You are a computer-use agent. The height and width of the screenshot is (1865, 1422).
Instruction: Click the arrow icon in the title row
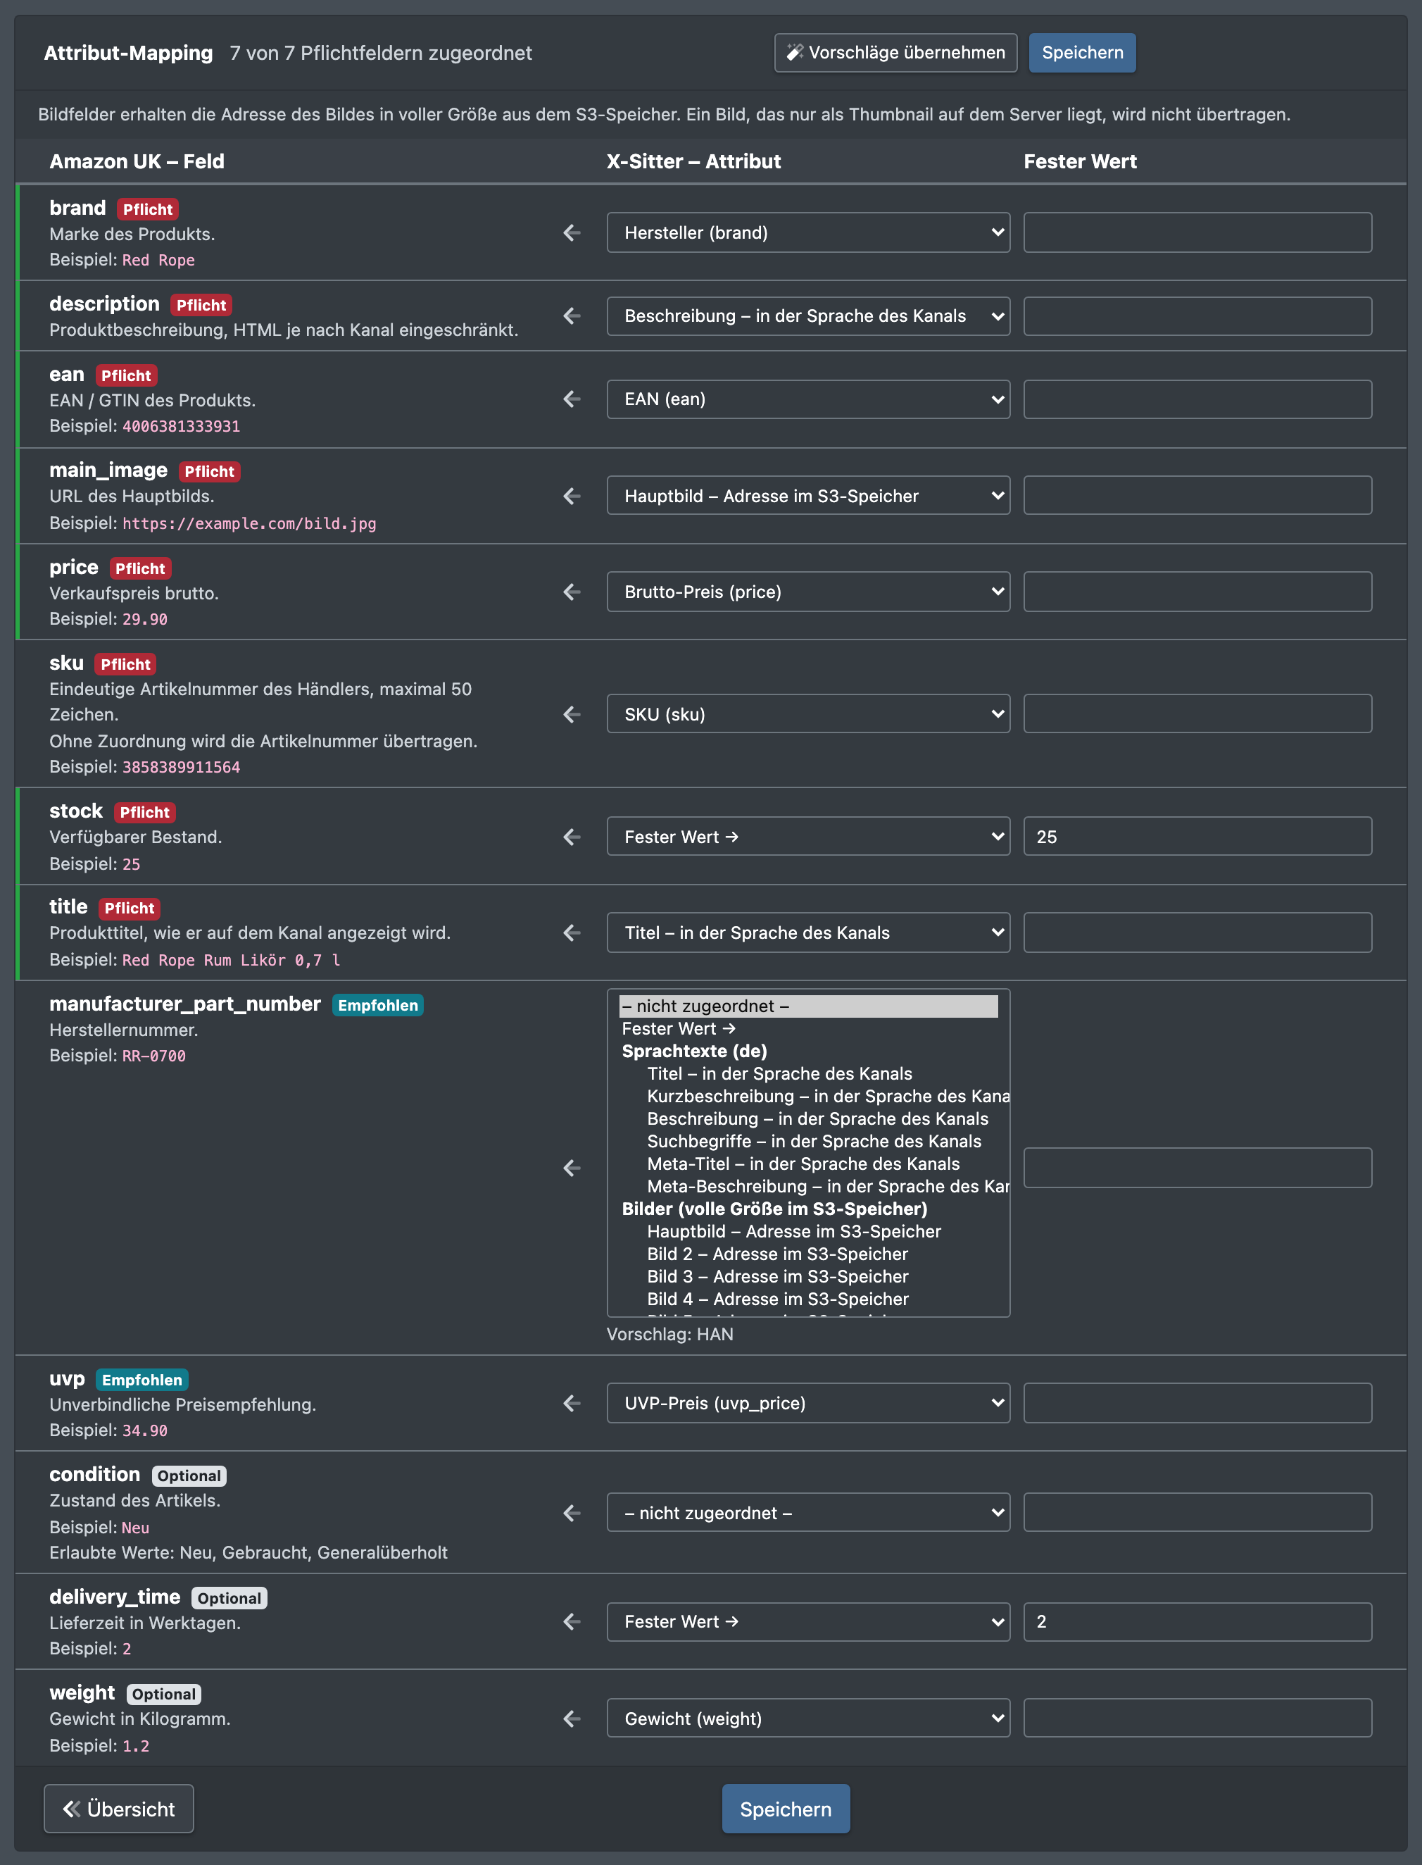click(572, 932)
